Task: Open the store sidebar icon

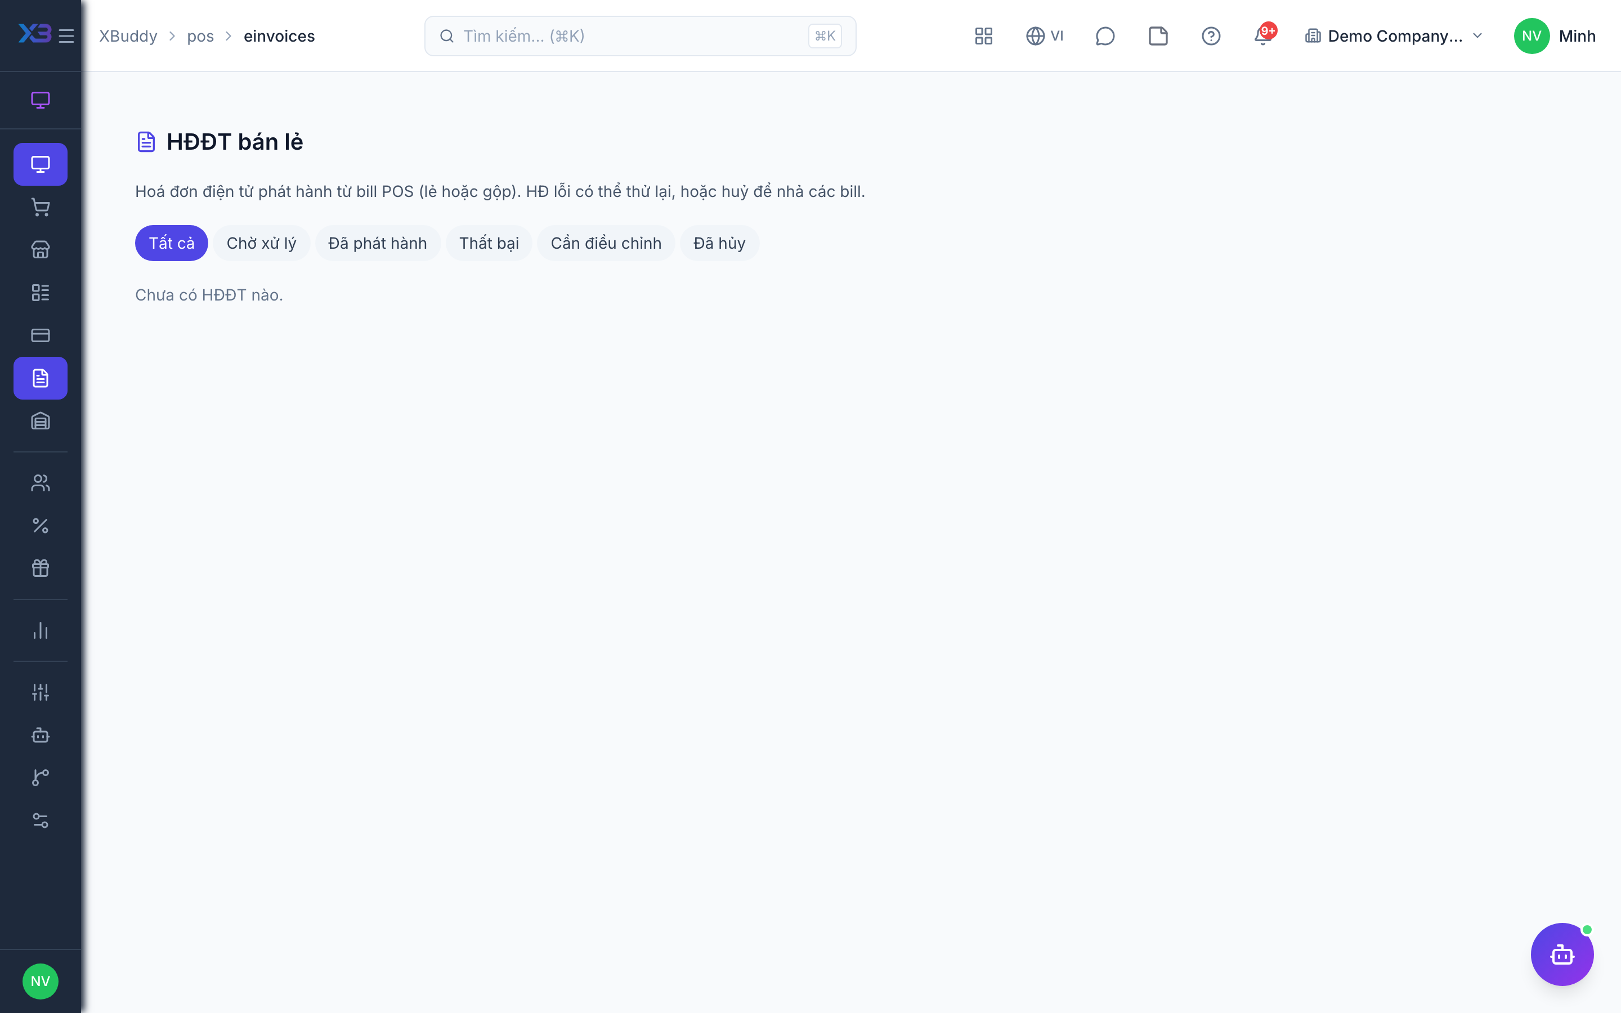Action: pyautogui.click(x=40, y=250)
